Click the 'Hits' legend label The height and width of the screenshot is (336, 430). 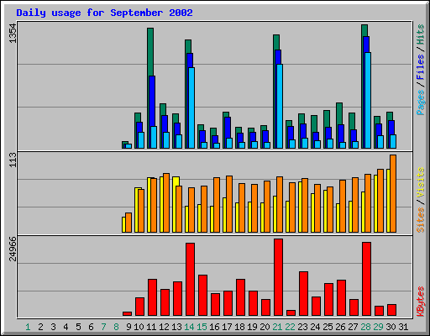(421, 34)
